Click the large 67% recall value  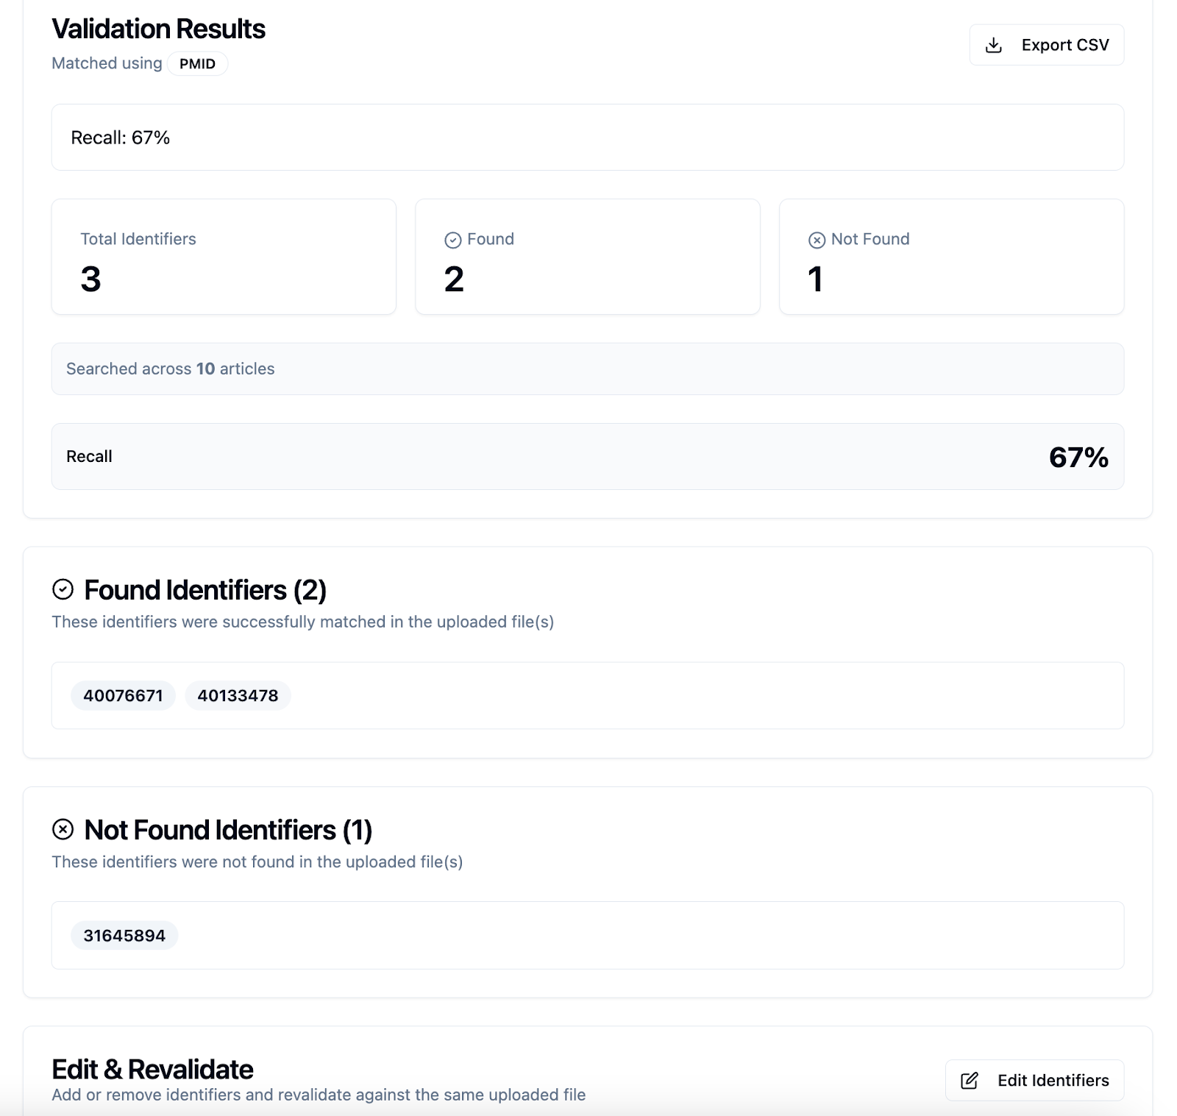click(1078, 457)
